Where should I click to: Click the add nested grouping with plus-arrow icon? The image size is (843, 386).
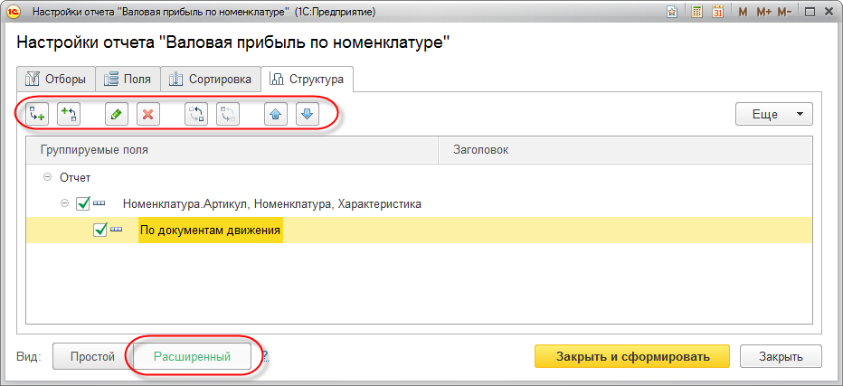68,114
